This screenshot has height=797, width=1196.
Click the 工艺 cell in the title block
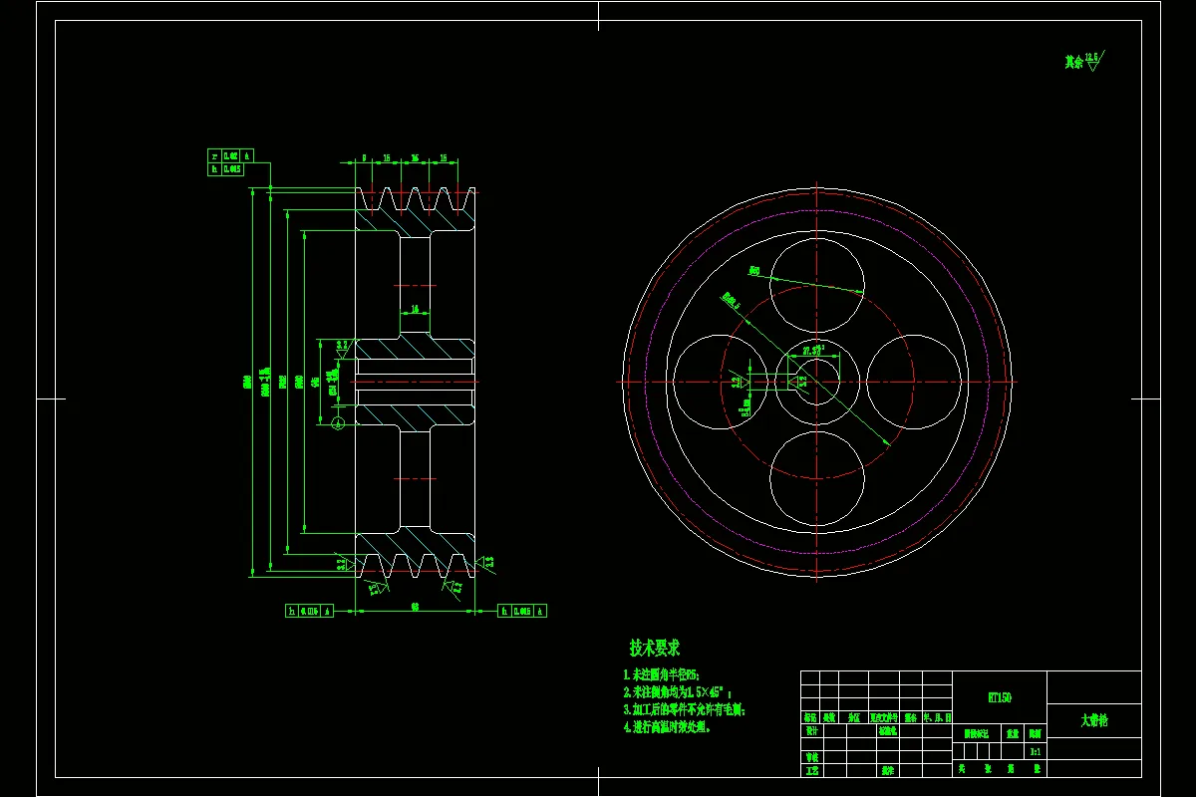click(811, 770)
